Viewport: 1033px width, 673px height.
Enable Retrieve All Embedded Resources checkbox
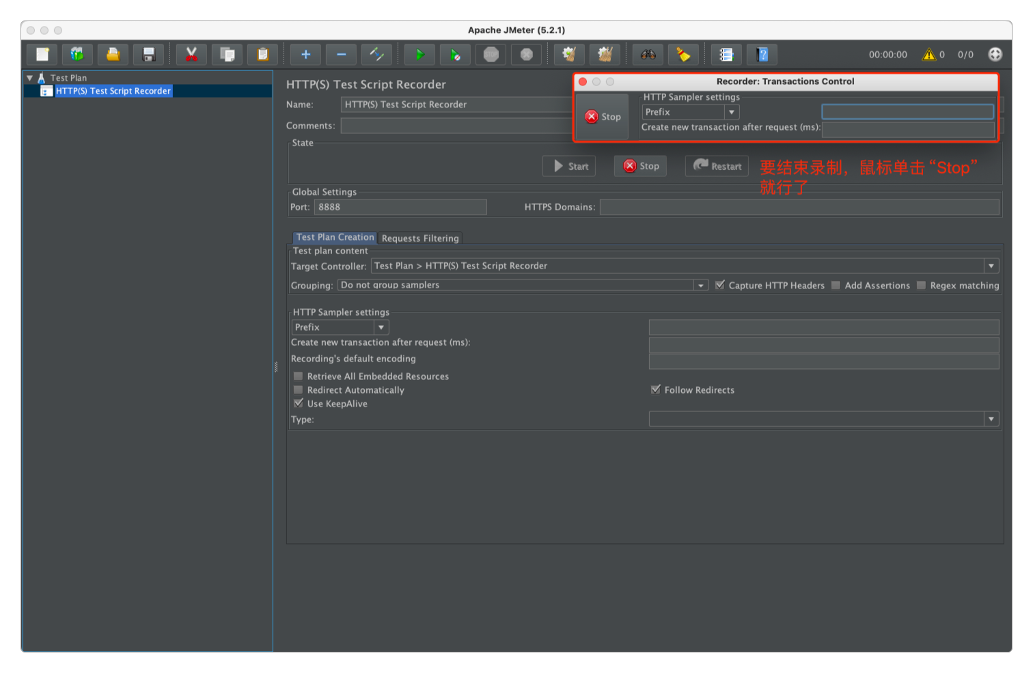(x=298, y=376)
